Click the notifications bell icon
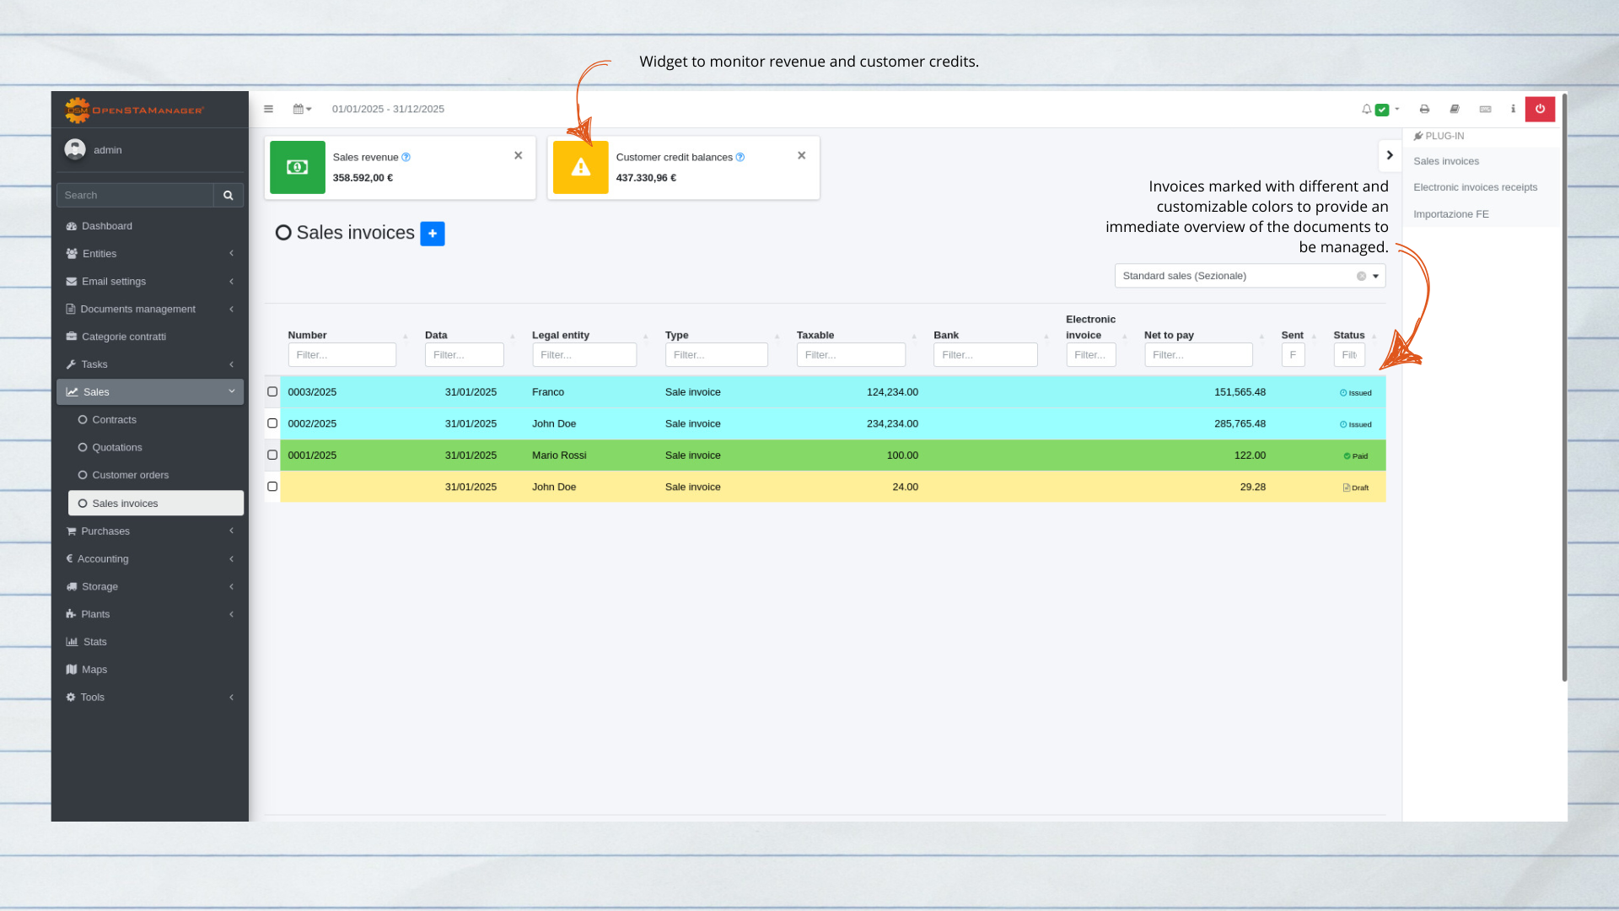 click(1366, 109)
